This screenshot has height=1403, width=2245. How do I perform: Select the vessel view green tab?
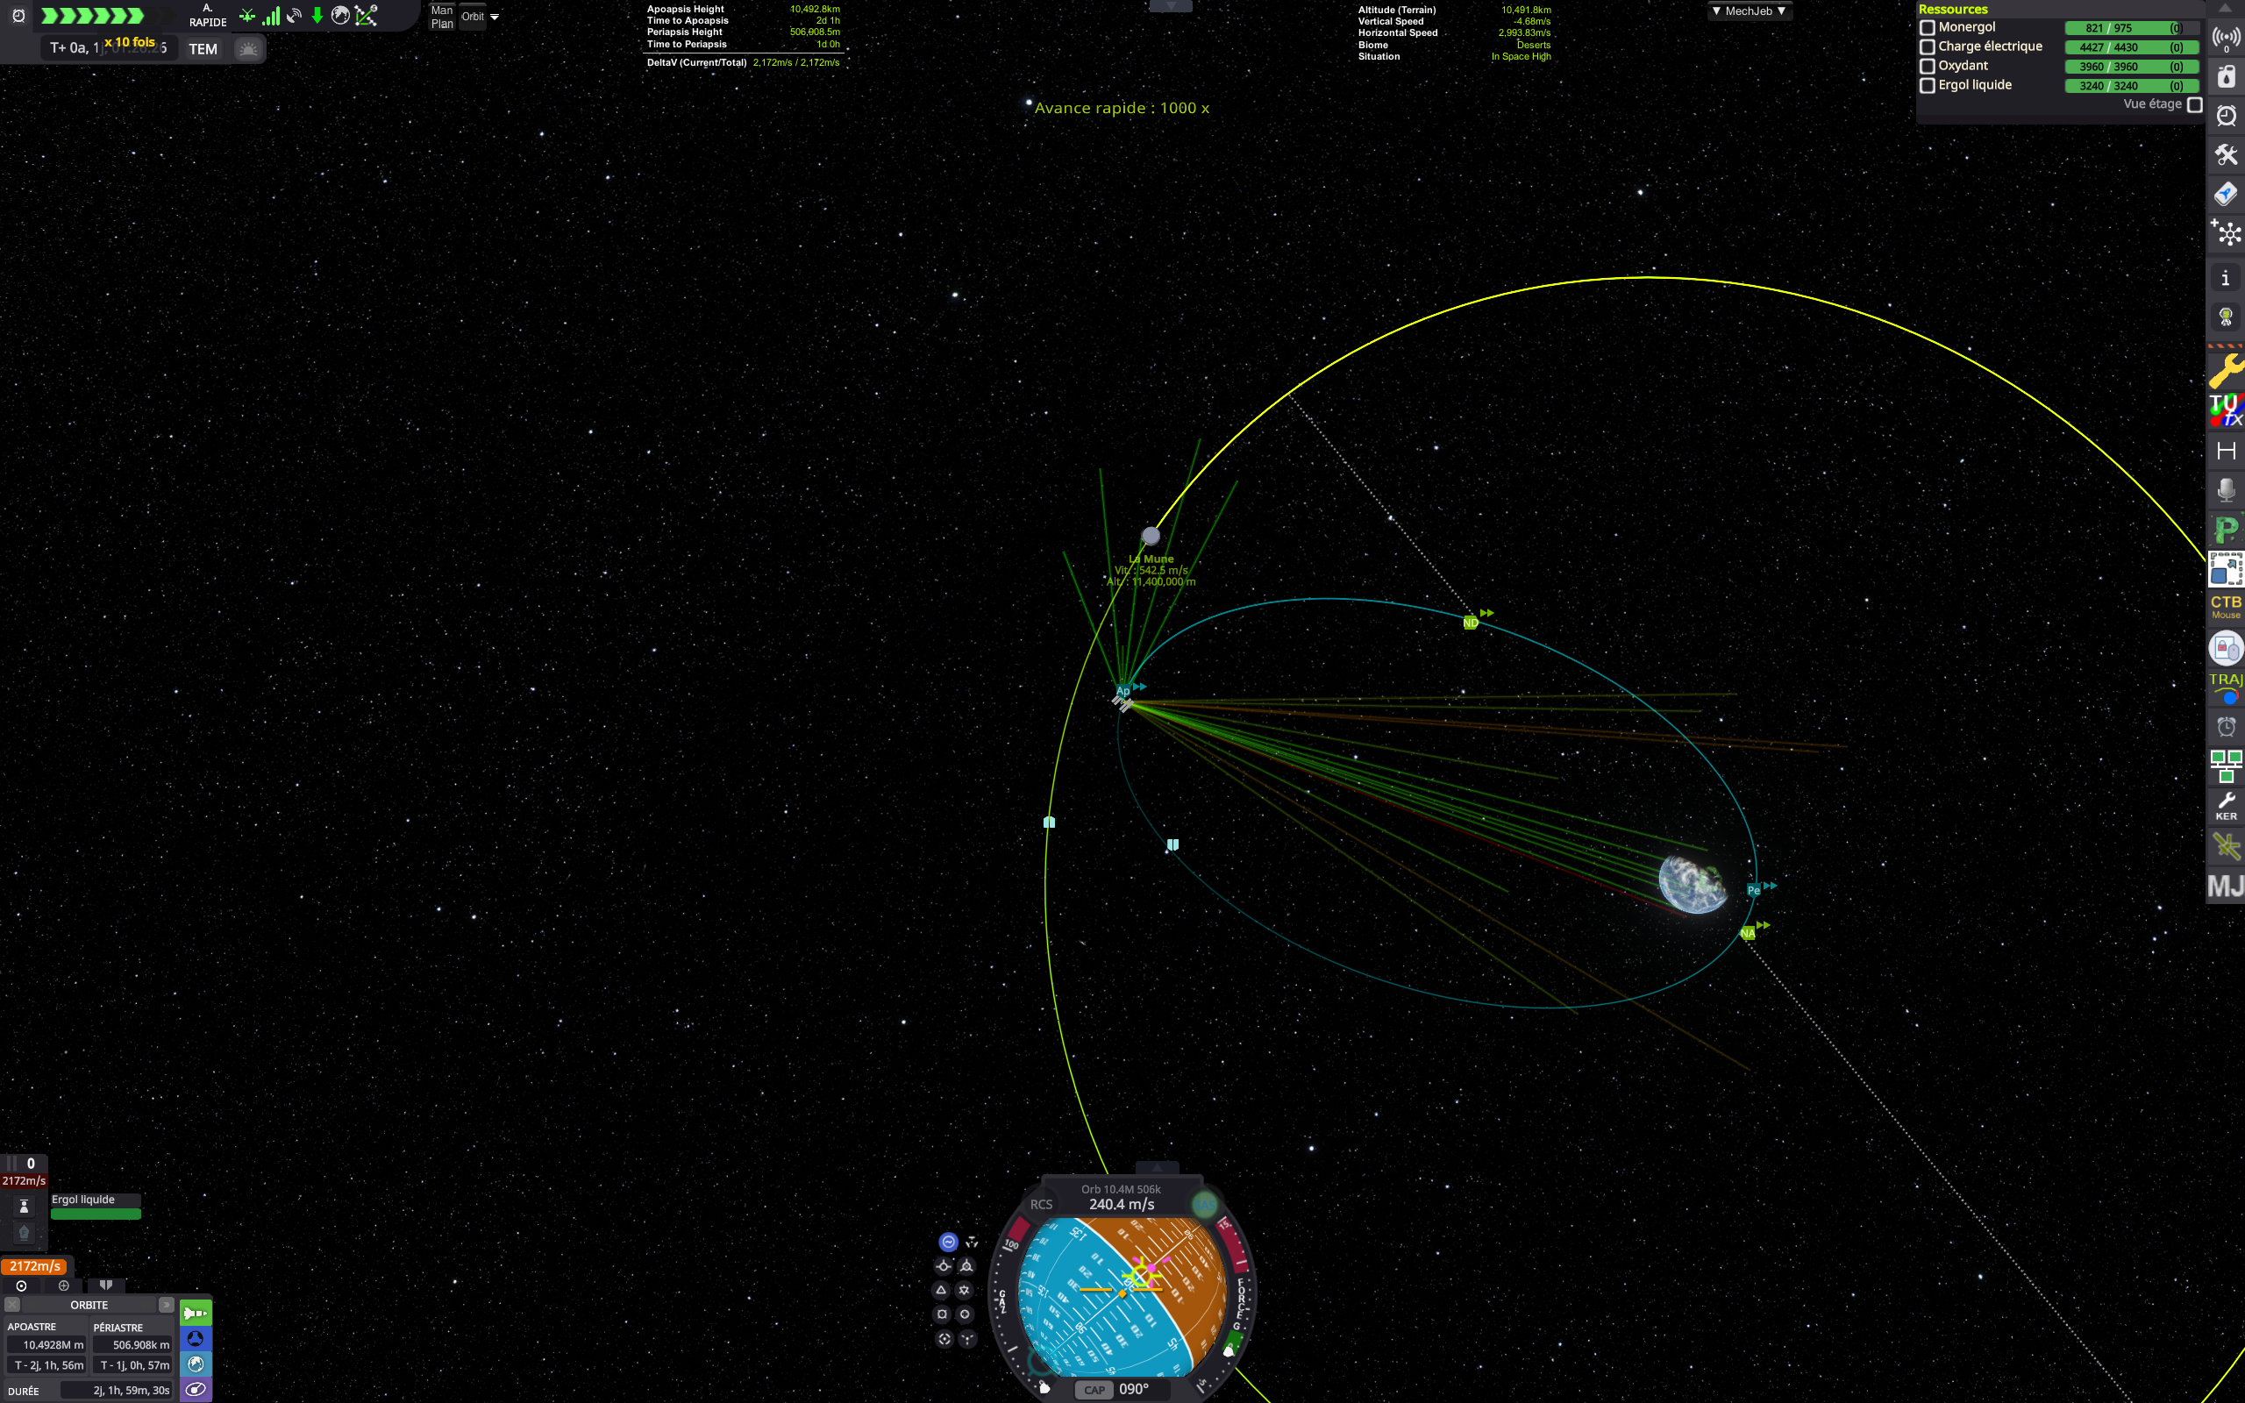pos(196,1313)
